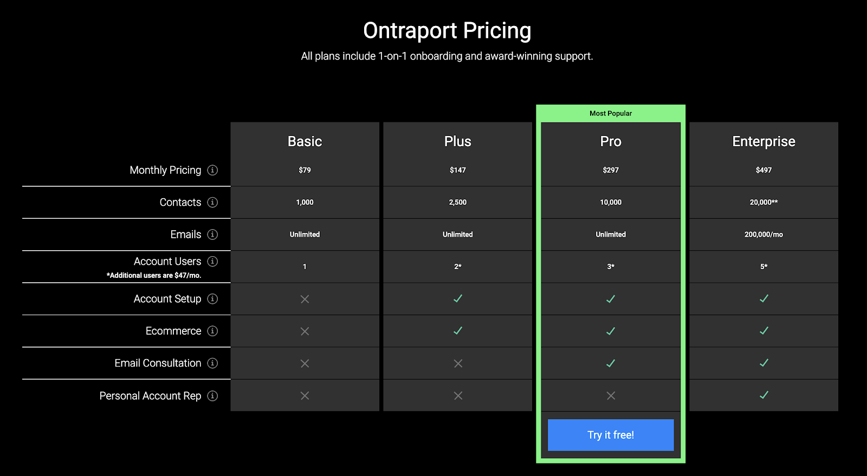Click the Personal Account Rep row label
Image resolution: width=867 pixels, height=476 pixels.
point(150,396)
